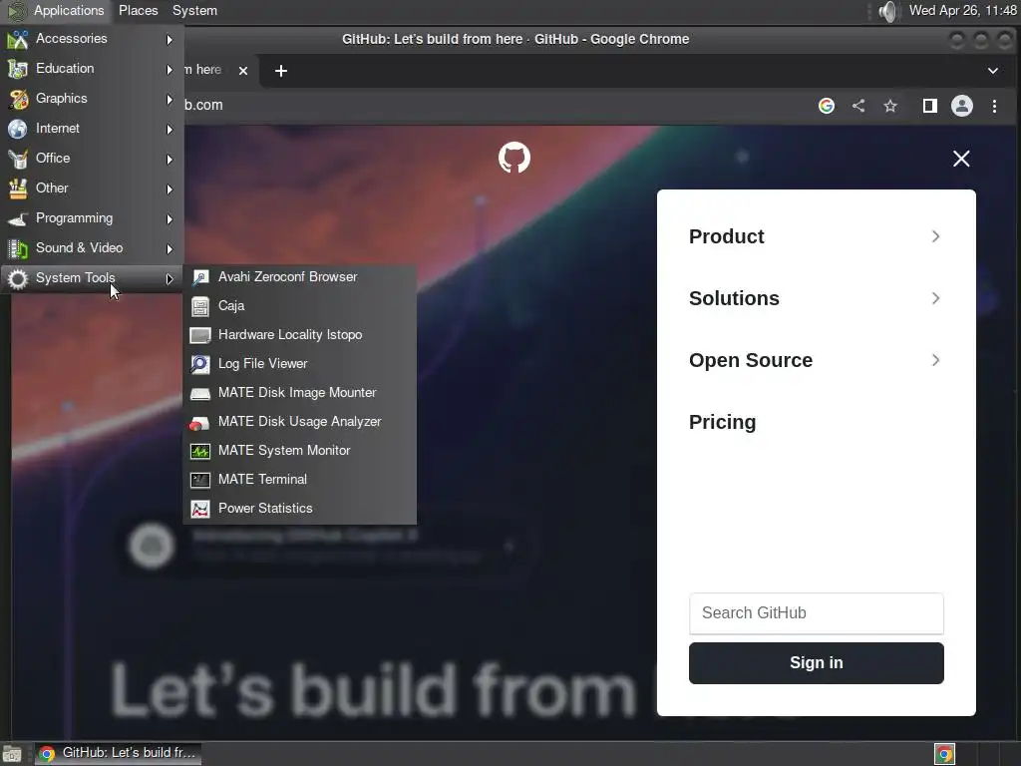Click the MATE System Monitor graph icon
The image size is (1021, 766).
[x=199, y=451]
